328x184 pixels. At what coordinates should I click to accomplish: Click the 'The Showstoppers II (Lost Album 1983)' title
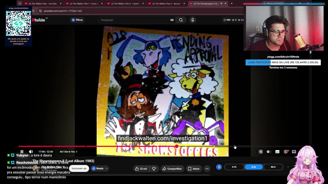click(x=63, y=161)
